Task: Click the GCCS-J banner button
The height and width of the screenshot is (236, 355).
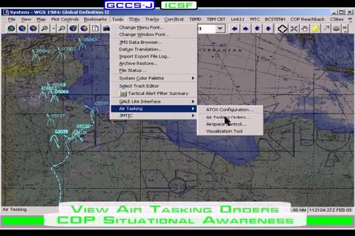Action: (130, 5)
